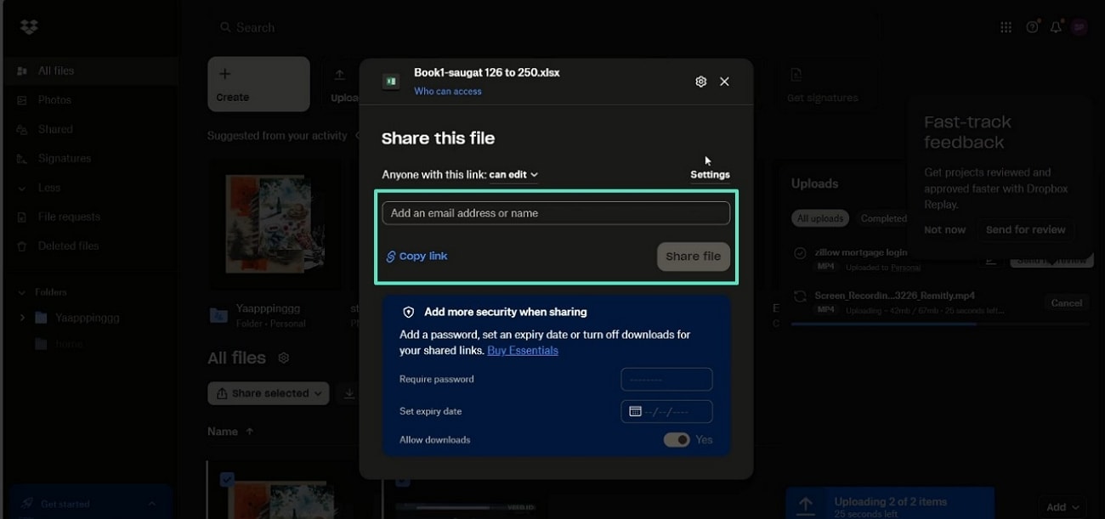Open All files settings gear icon
The image size is (1105, 519).
click(x=284, y=358)
